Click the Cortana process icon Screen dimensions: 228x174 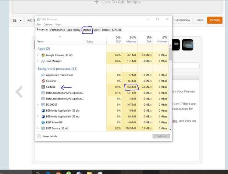point(43,87)
